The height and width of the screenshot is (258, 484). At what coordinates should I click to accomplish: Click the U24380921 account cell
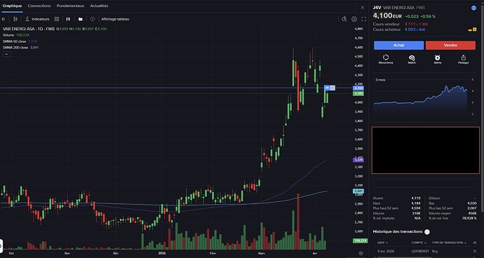[x=420, y=252]
